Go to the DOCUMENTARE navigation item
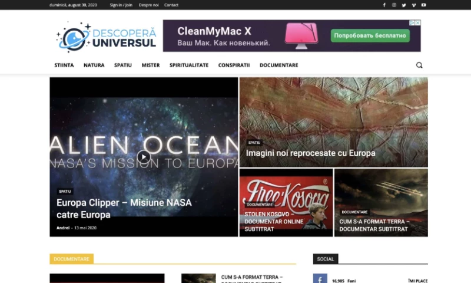 pyautogui.click(x=278, y=65)
